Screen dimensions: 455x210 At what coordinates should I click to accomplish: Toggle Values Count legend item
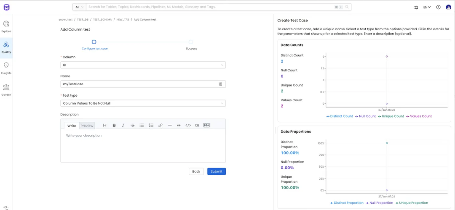coord(418,116)
